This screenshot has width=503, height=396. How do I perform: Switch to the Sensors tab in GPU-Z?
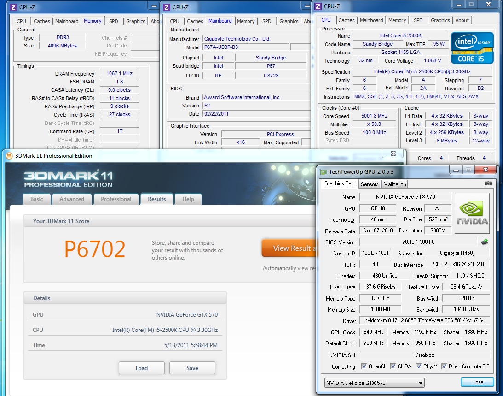pyautogui.click(x=370, y=184)
